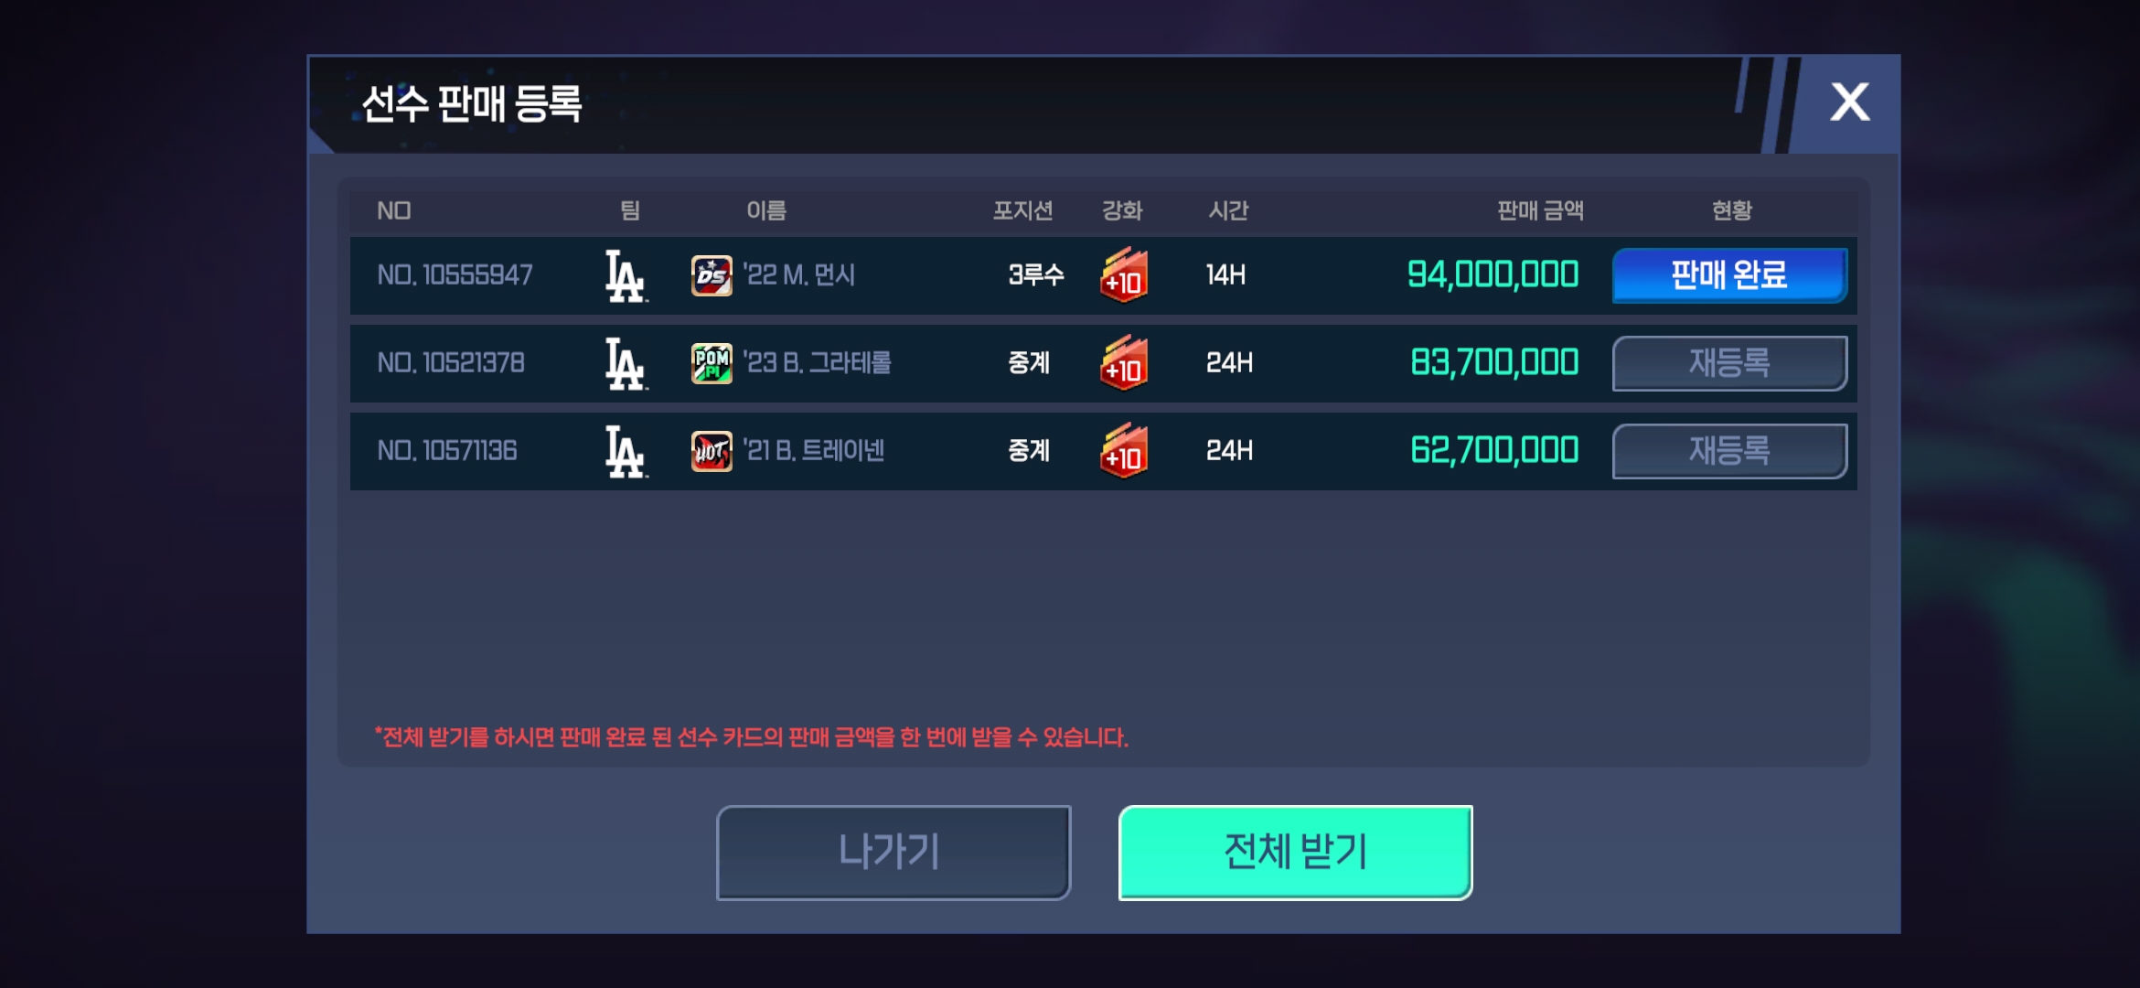Click the LA team logo in the second row
Image resolution: width=2140 pixels, height=988 pixels.
point(626,364)
